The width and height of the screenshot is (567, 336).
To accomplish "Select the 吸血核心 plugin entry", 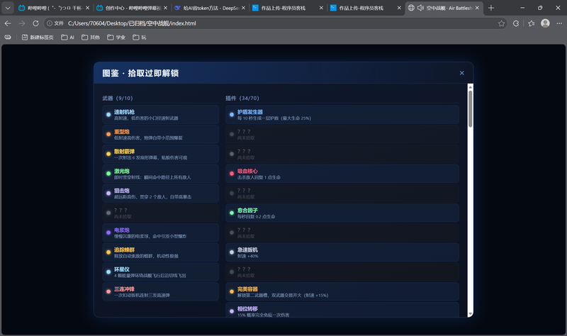I will [342, 174].
